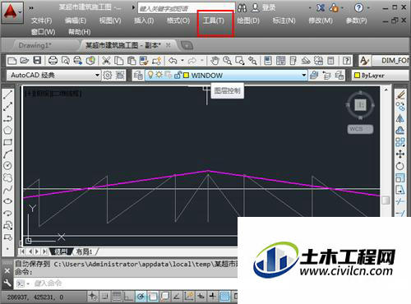
Task: Click the Copy icon in the toolbar
Action: pyautogui.click(x=118, y=61)
